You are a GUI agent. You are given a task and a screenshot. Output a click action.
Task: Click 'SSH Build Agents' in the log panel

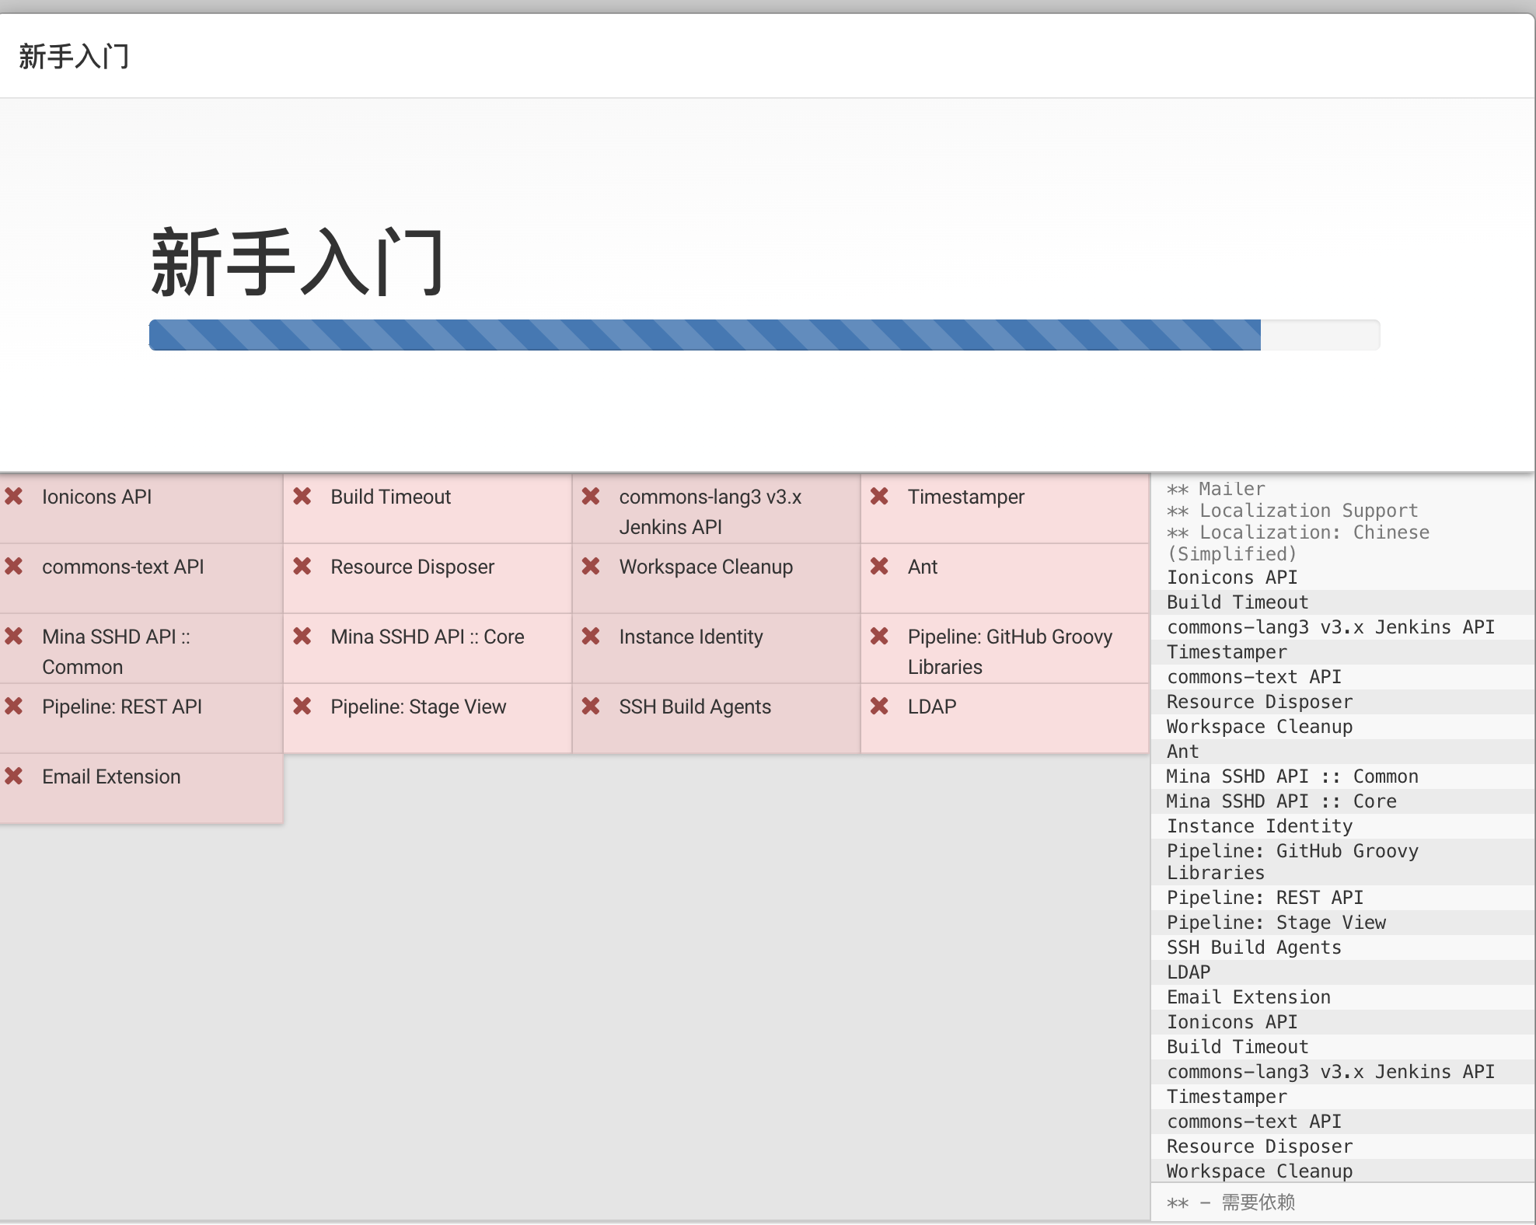pos(1255,948)
